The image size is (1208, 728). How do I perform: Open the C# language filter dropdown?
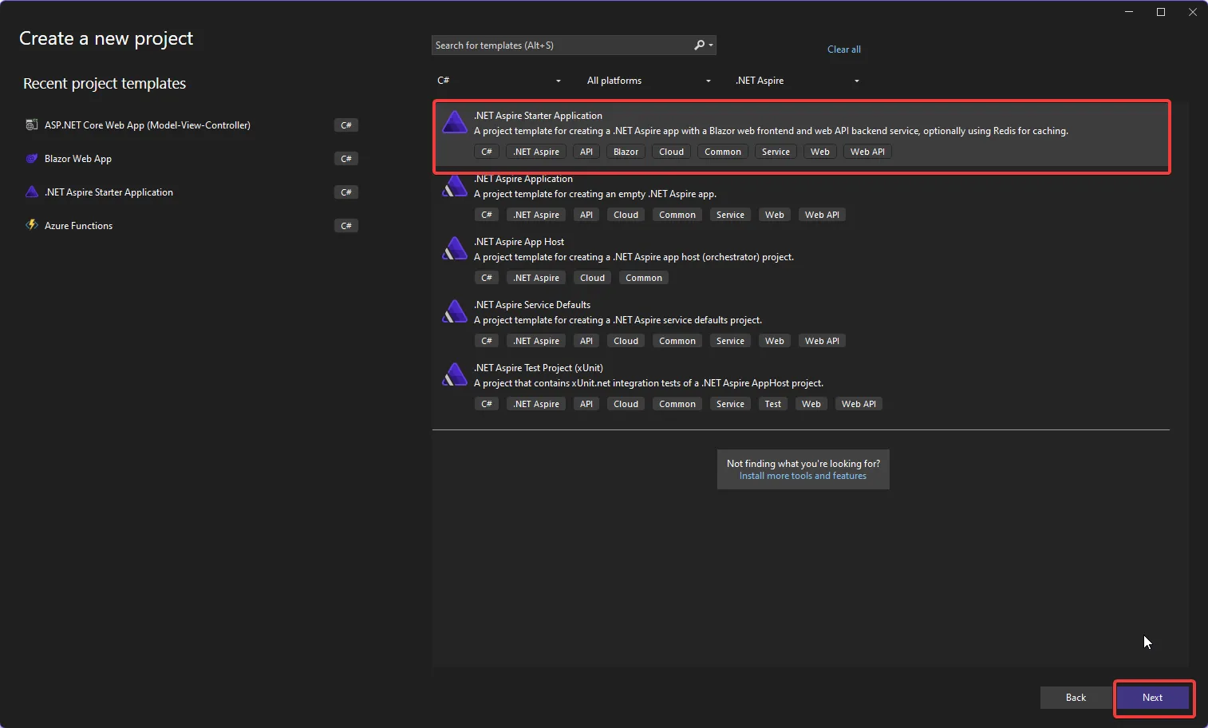coord(499,81)
